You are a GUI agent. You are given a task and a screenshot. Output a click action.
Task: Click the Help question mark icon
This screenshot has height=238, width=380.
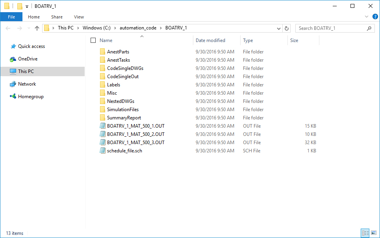point(375,17)
